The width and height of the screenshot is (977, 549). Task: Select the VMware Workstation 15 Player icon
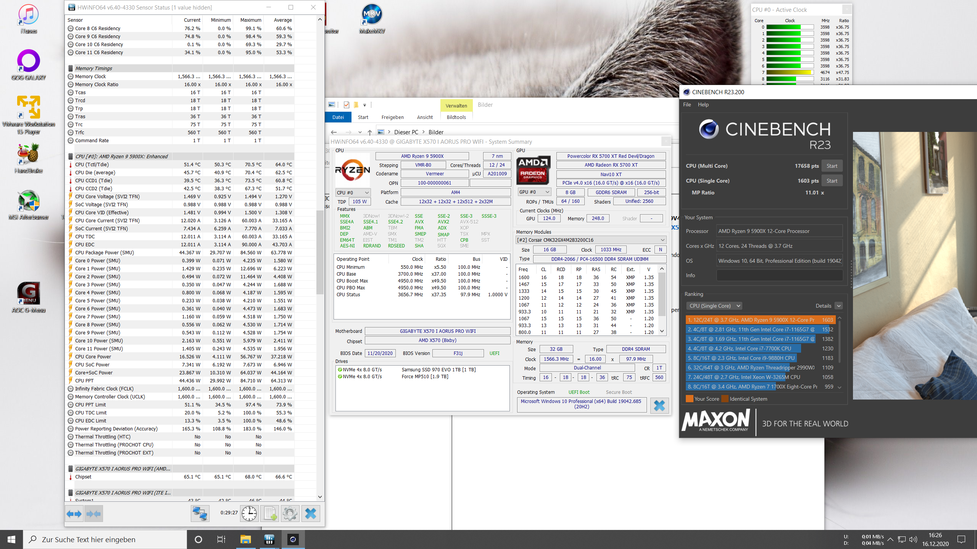29,115
